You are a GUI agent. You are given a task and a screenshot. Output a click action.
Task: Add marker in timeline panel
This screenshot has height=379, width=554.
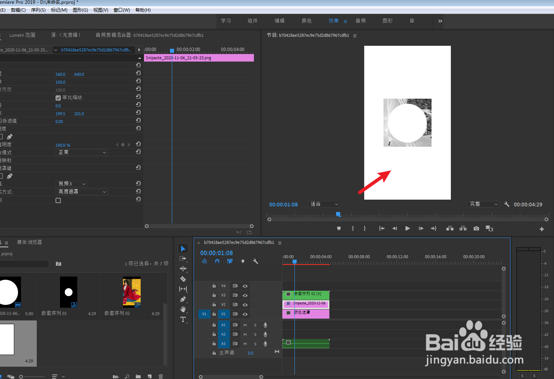pos(243,261)
